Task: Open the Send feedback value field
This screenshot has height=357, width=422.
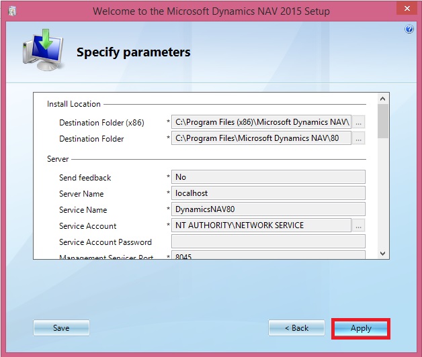Action: pos(267,177)
